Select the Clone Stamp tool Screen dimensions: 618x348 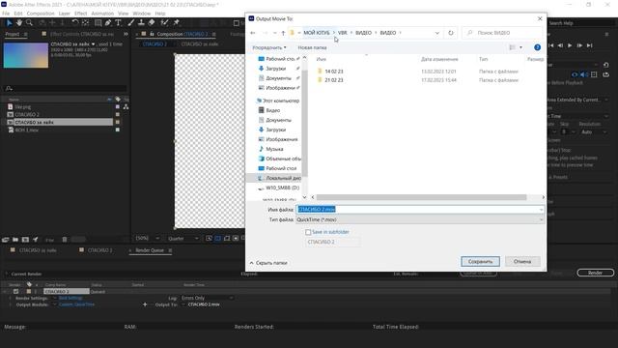pos(141,23)
